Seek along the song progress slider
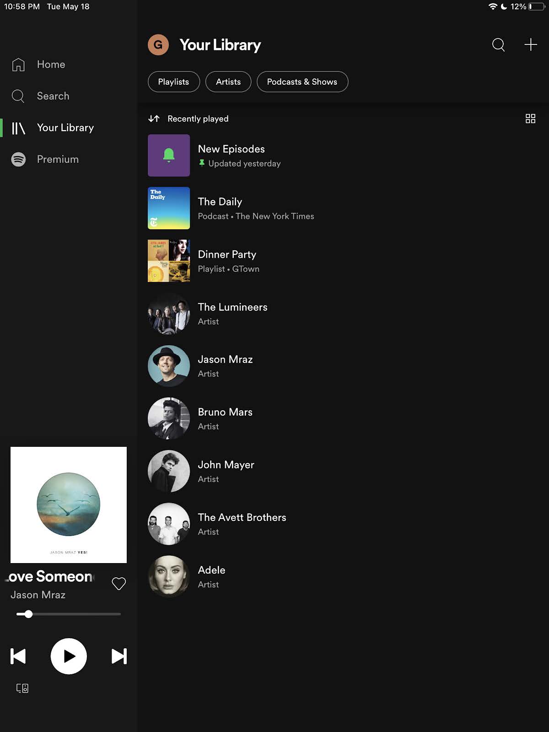Viewport: 549px width, 732px height. coord(69,614)
